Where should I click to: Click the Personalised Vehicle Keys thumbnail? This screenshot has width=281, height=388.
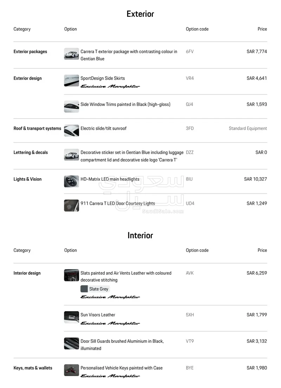click(x=71, y=370)
